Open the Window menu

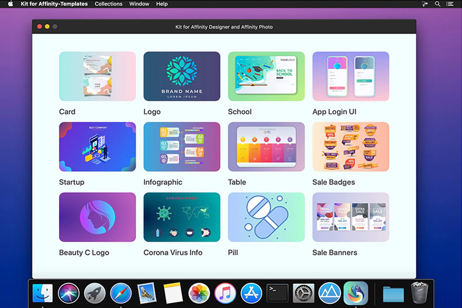pyautogui.click(x=139, y=4)
